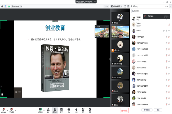Click the Invite icon

[48, 110]
